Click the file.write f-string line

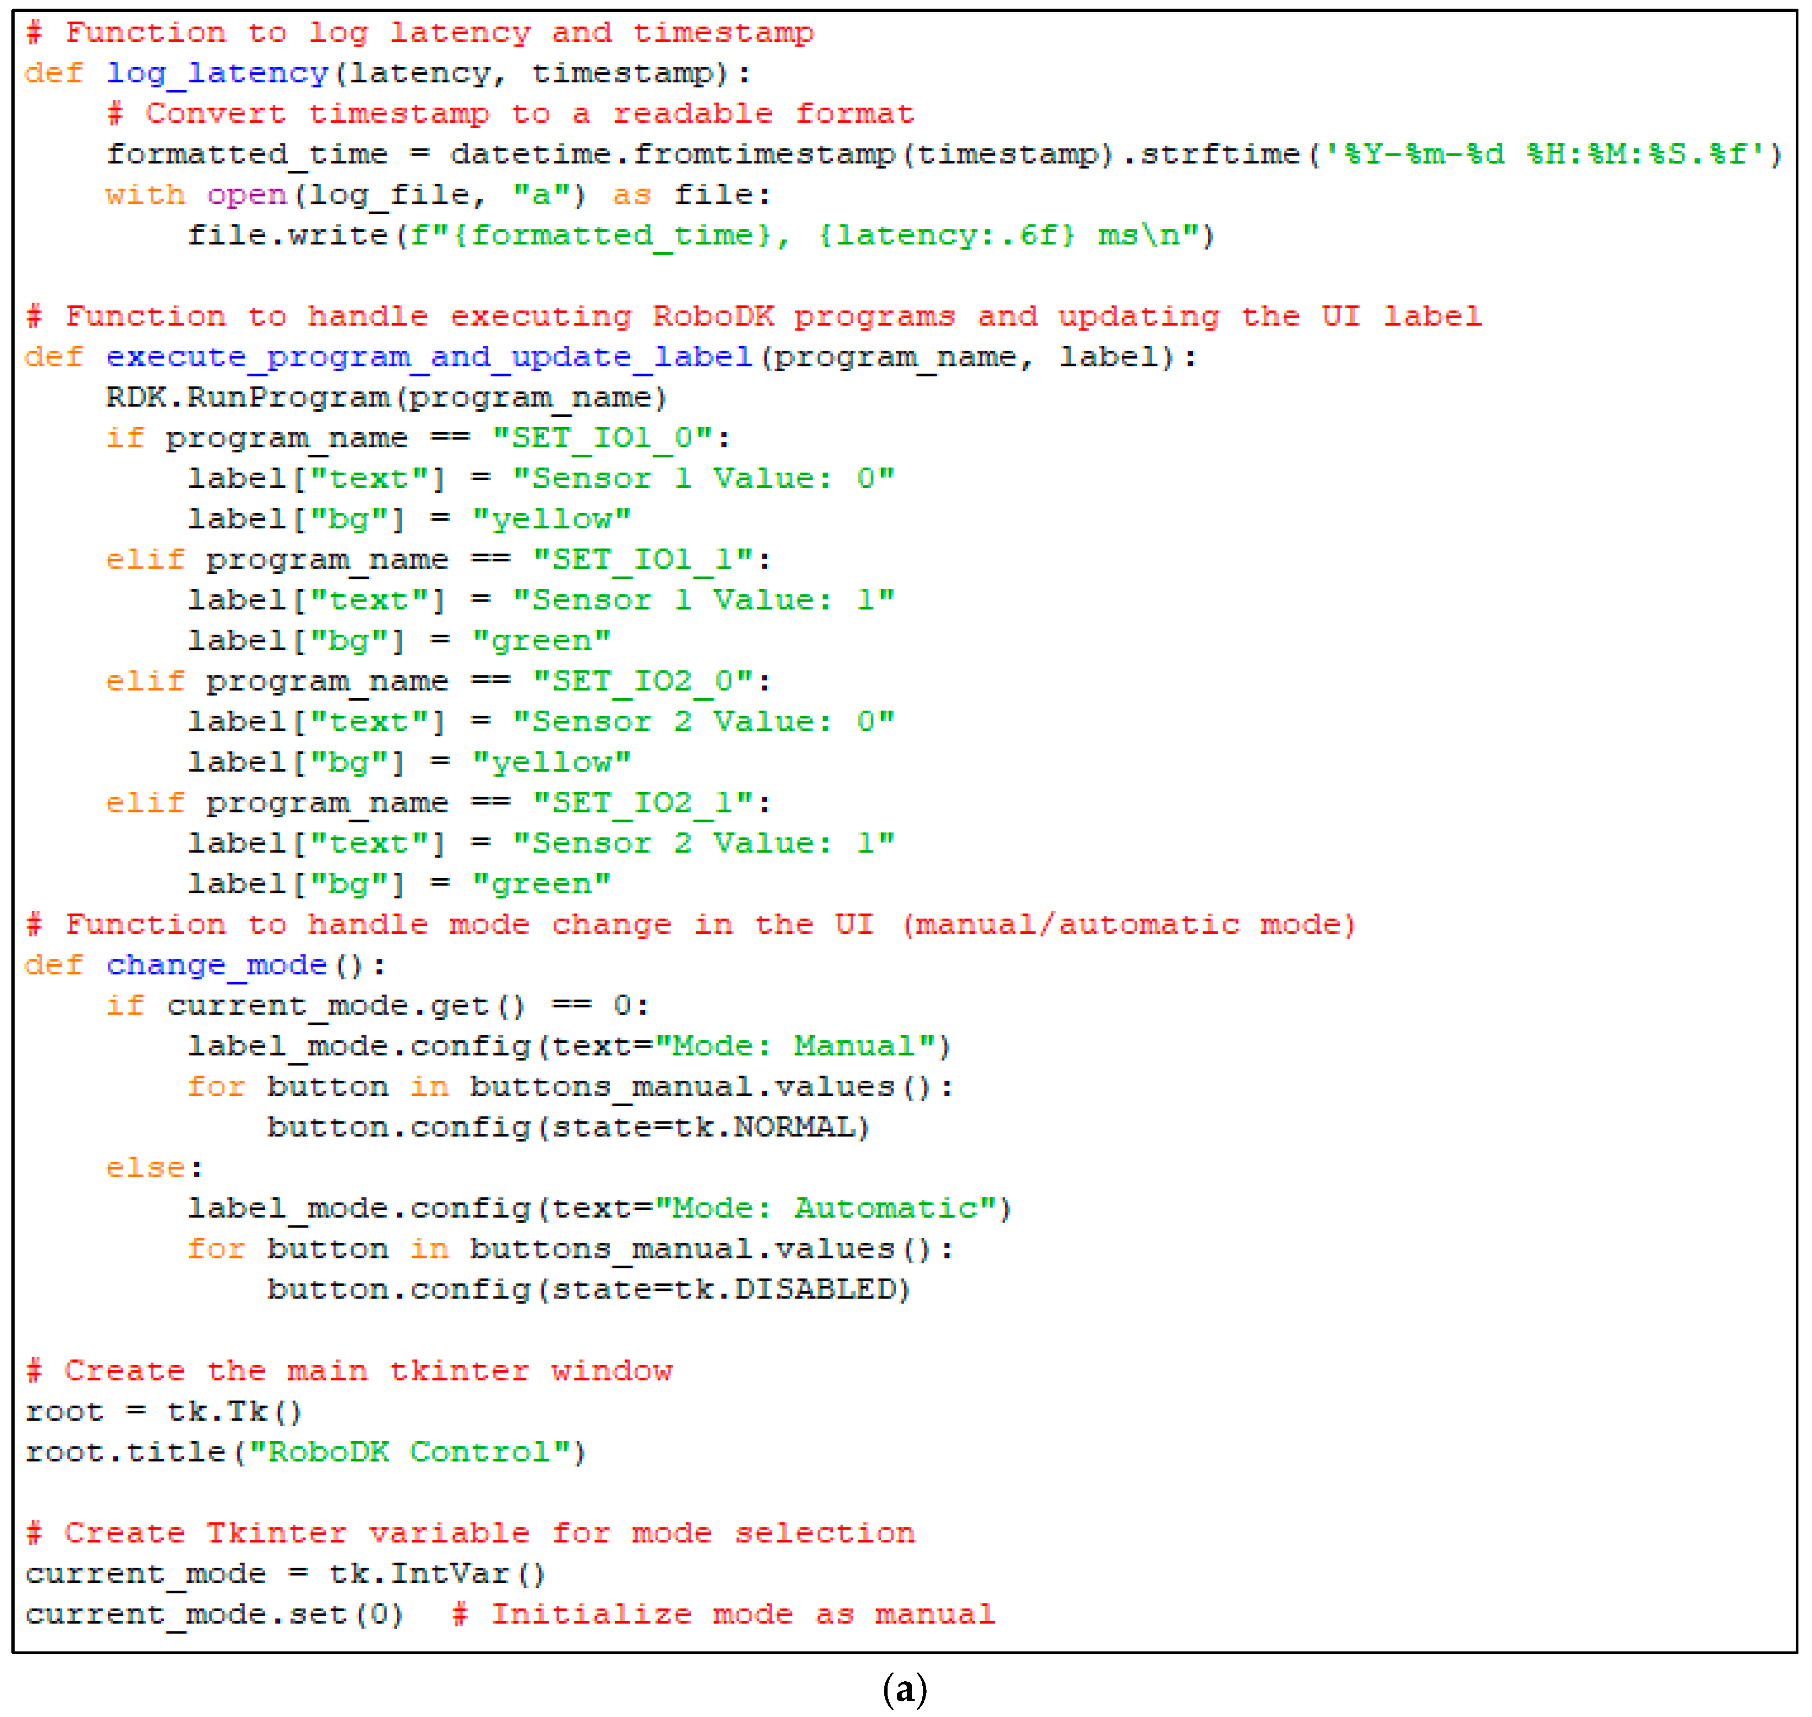[x=701, y=235]
